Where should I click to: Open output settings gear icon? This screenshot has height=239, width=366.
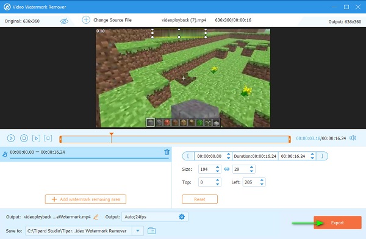pyautogui.click(x=182, y=216)
